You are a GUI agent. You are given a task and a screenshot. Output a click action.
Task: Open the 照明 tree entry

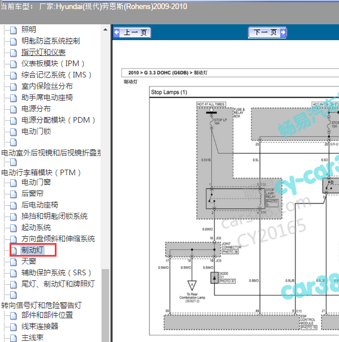pos(29,29)
